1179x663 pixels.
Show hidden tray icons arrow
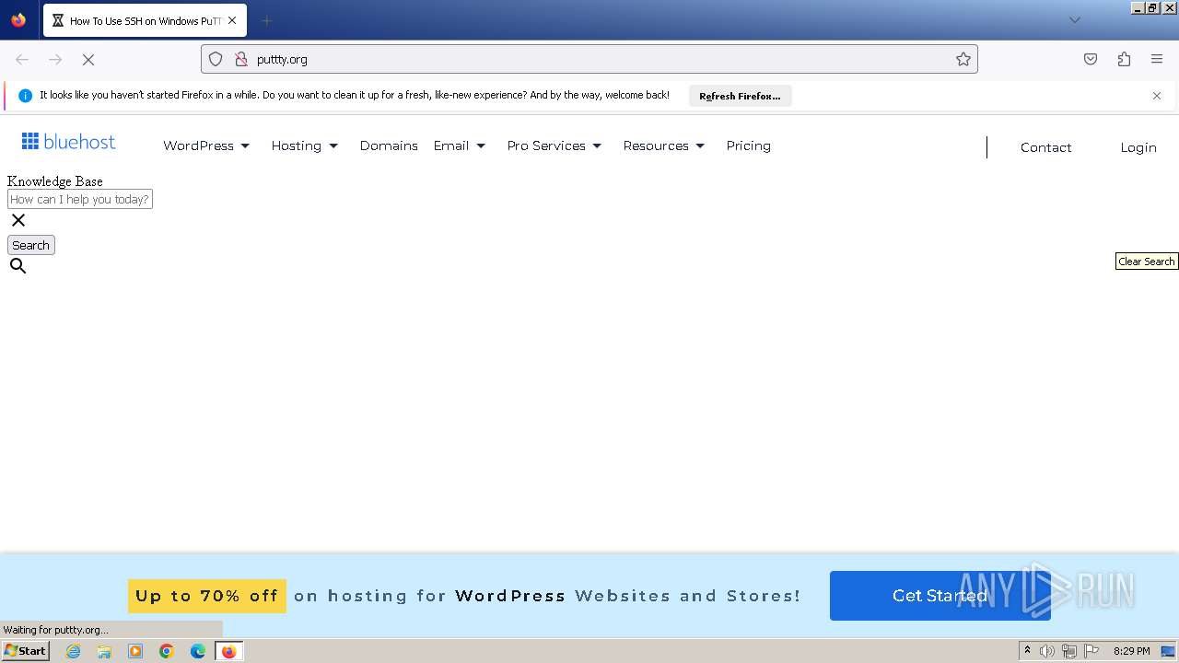tap(1027, 651)
